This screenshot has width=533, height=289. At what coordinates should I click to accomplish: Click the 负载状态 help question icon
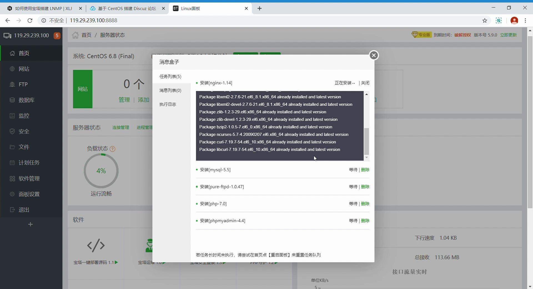click(112, 149)
